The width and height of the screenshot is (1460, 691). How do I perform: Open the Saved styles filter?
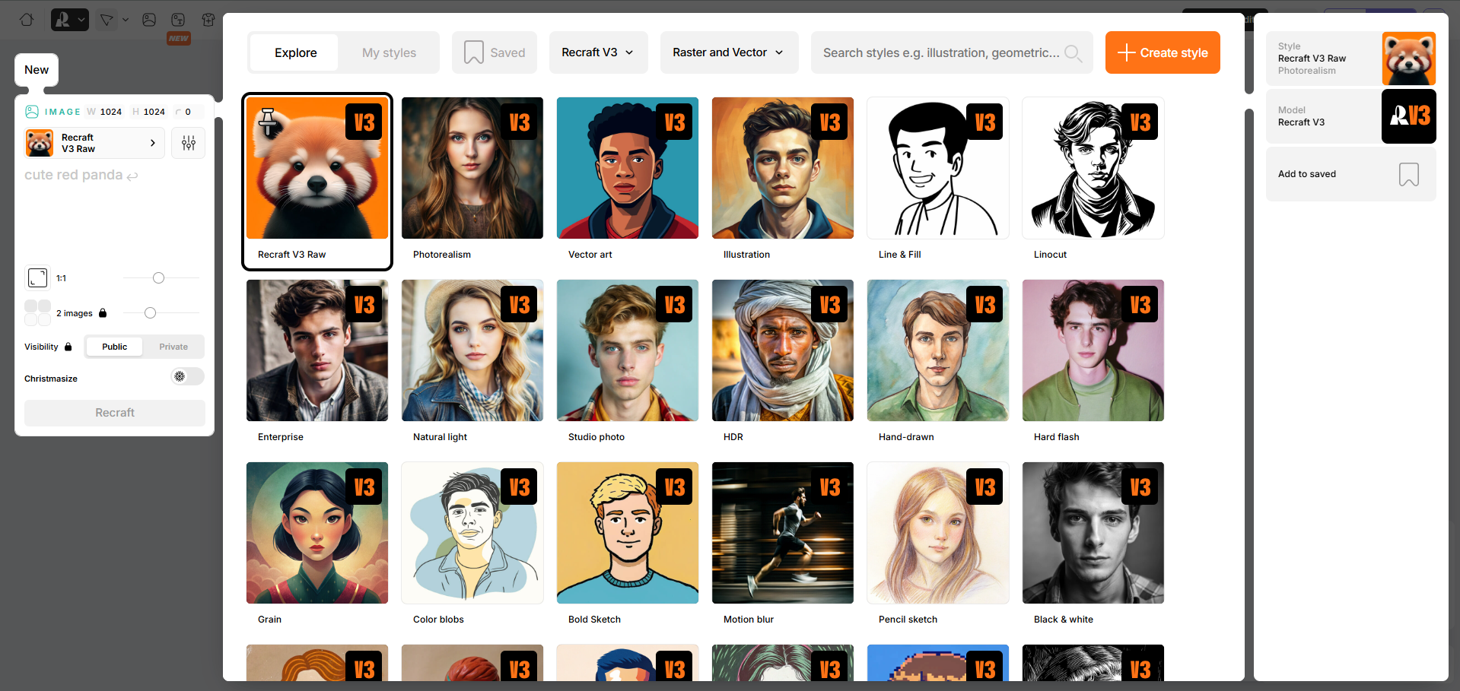coord(495,52)
